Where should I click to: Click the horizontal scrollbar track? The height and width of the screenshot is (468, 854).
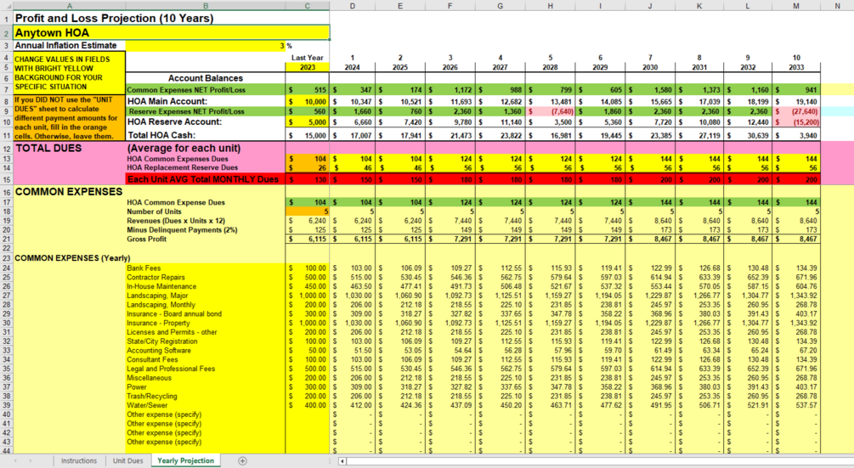[599, 461]
